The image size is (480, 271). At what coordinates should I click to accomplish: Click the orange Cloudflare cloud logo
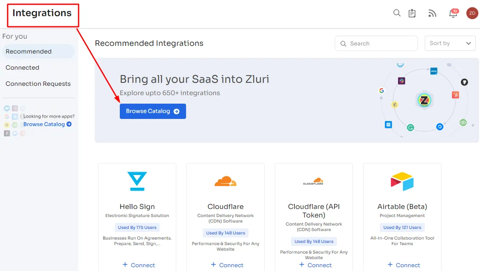tap(226, 181)
